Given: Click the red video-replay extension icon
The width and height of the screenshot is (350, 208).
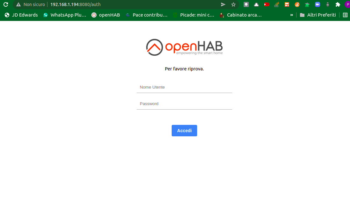Looking at the screenshot, I should (267, 4).
